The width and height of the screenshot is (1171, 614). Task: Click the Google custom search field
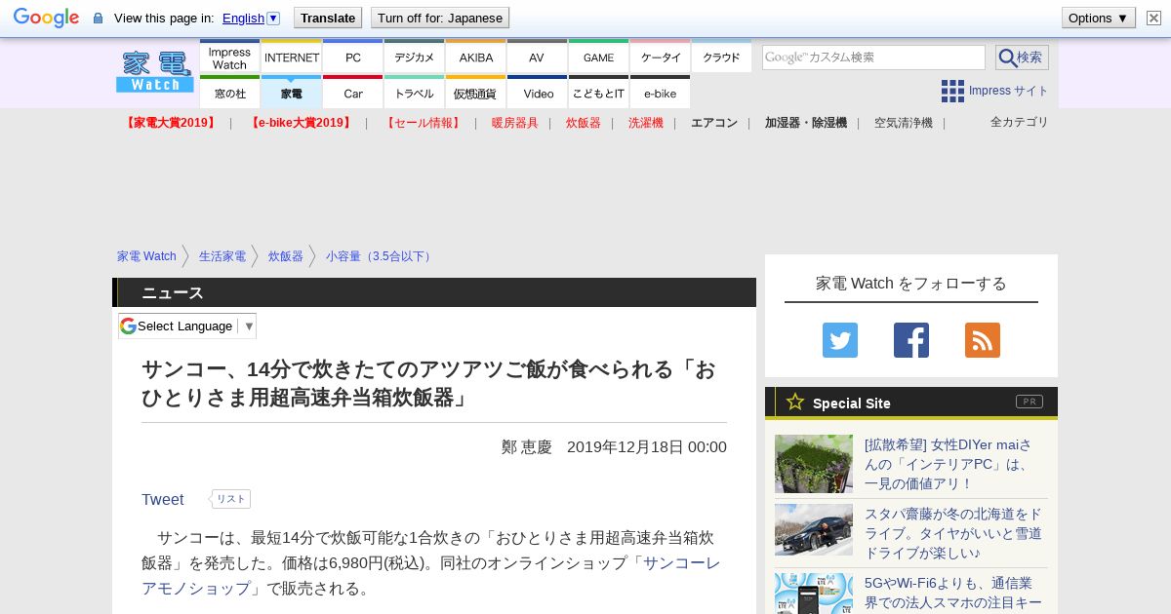(x=873, y=58)
